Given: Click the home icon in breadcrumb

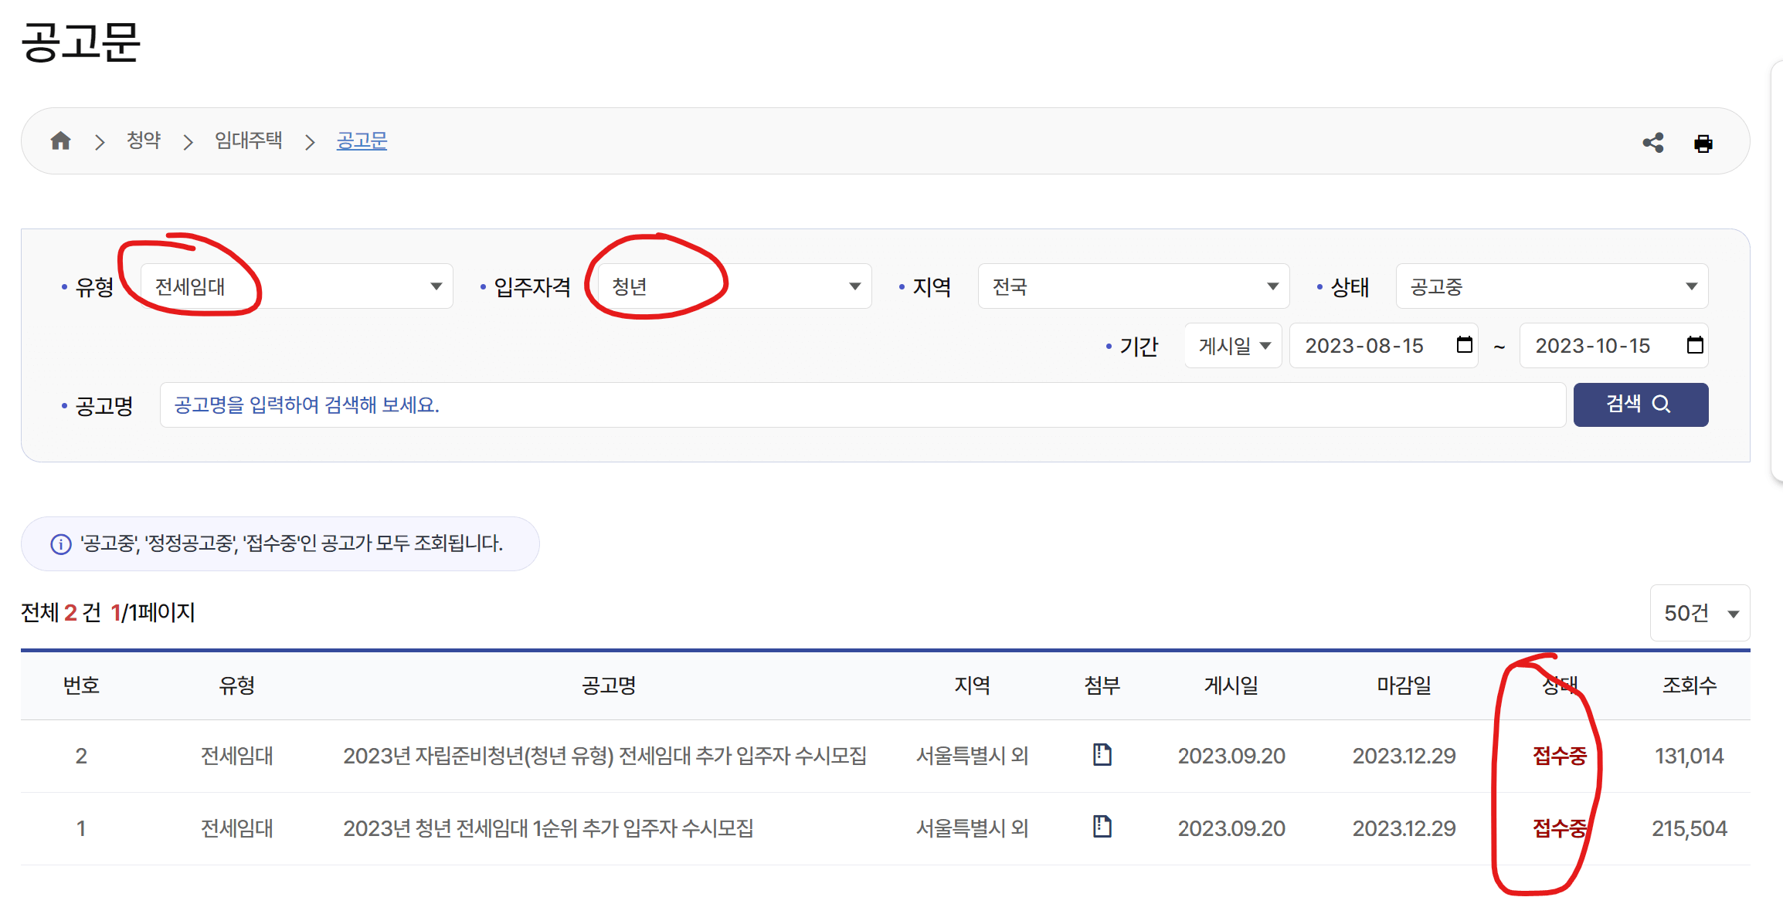Looking at the screenshot, I should tap(60, 141).
